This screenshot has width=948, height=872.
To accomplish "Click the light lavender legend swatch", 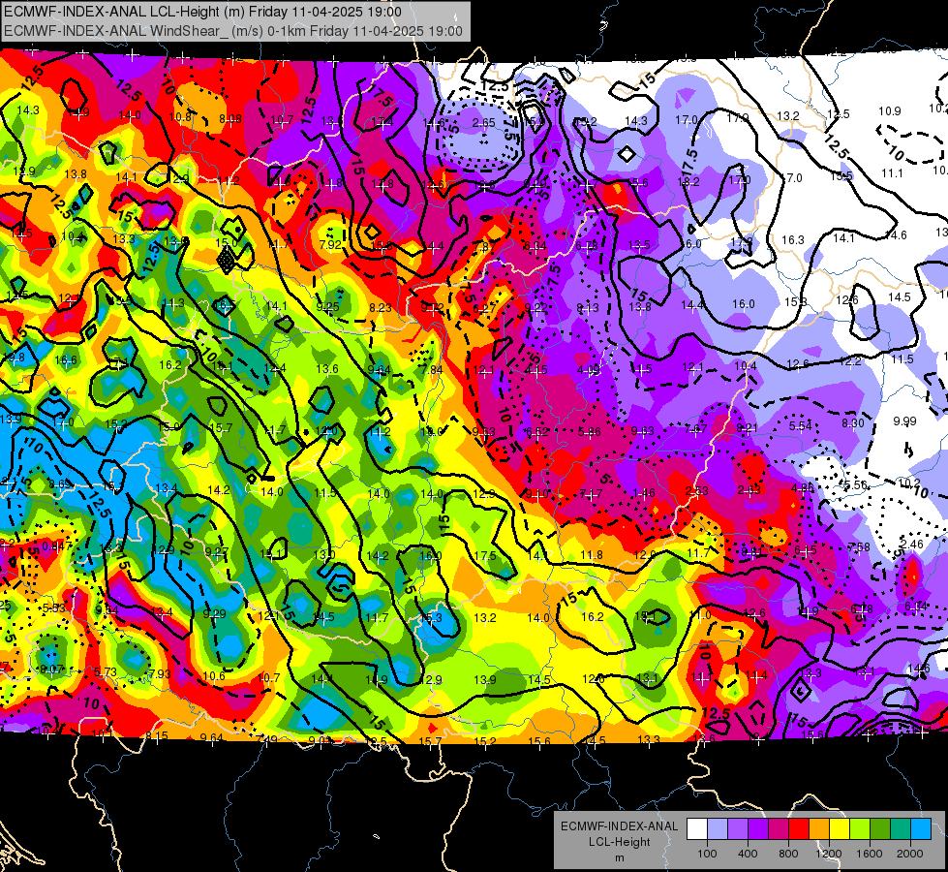I will [x=718, y=829].
